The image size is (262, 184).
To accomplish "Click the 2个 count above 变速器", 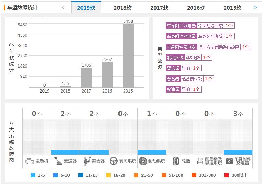I will [65, 114].
